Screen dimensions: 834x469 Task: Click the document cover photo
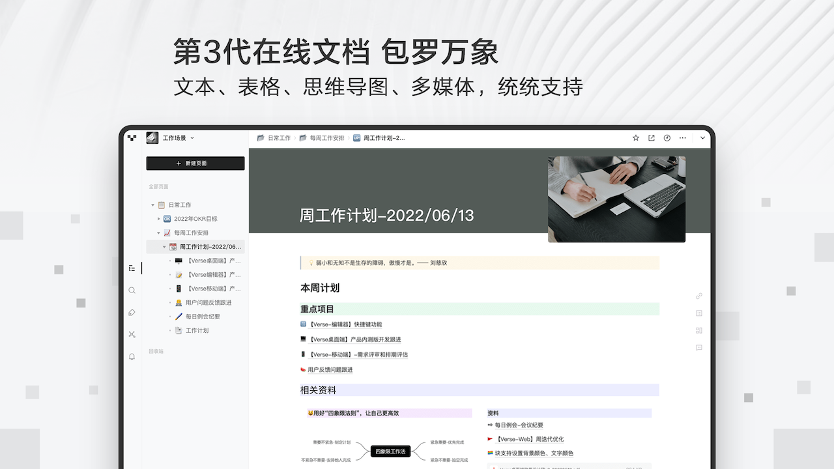[x=616, y=199]
